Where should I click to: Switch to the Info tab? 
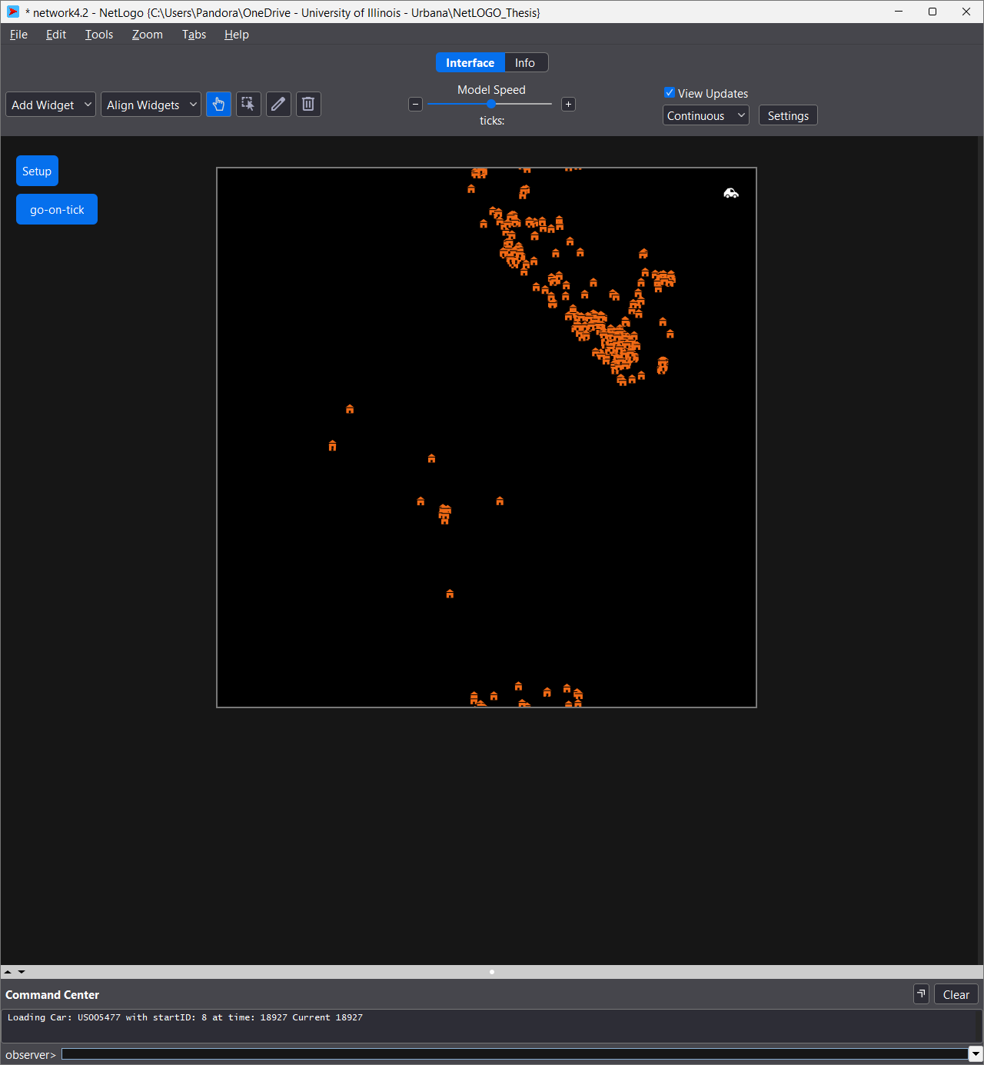tap(525, 63)
